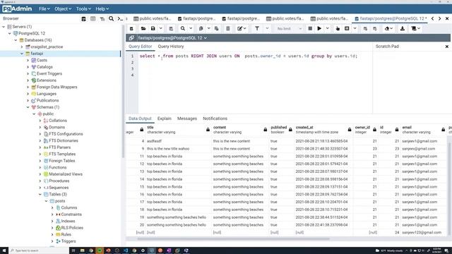The width and height of the screenshot is (452, 254).
Task: Open the Clear eraser menu
Action: [388, 28]
